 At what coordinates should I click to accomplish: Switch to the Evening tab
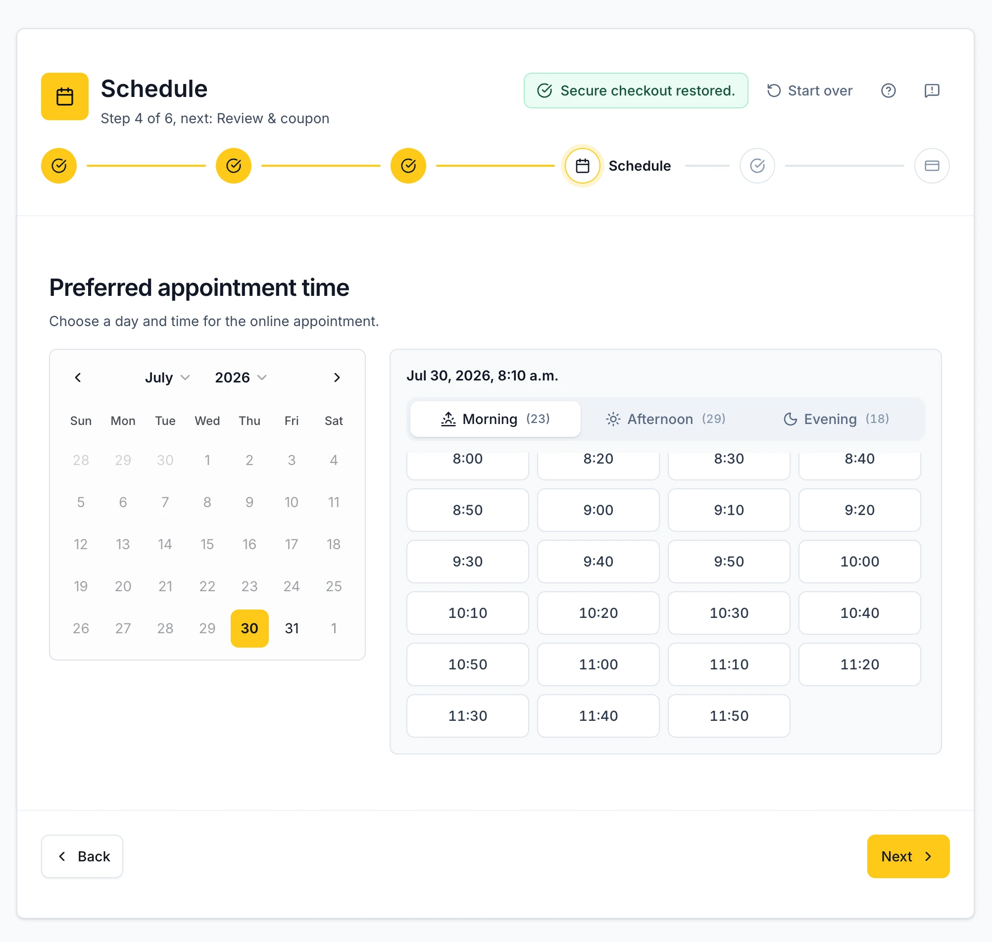coord(836,419)
